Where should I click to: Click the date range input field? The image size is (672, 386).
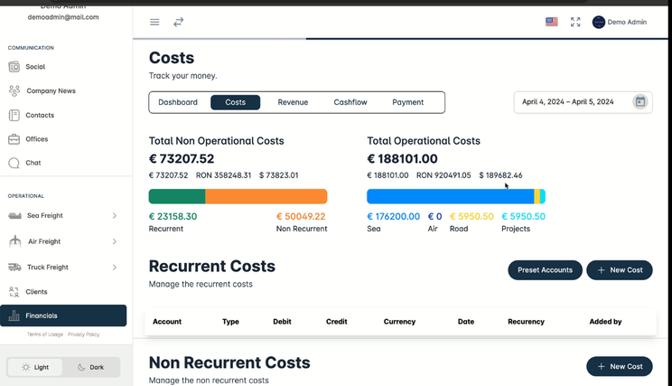[569, 102]
